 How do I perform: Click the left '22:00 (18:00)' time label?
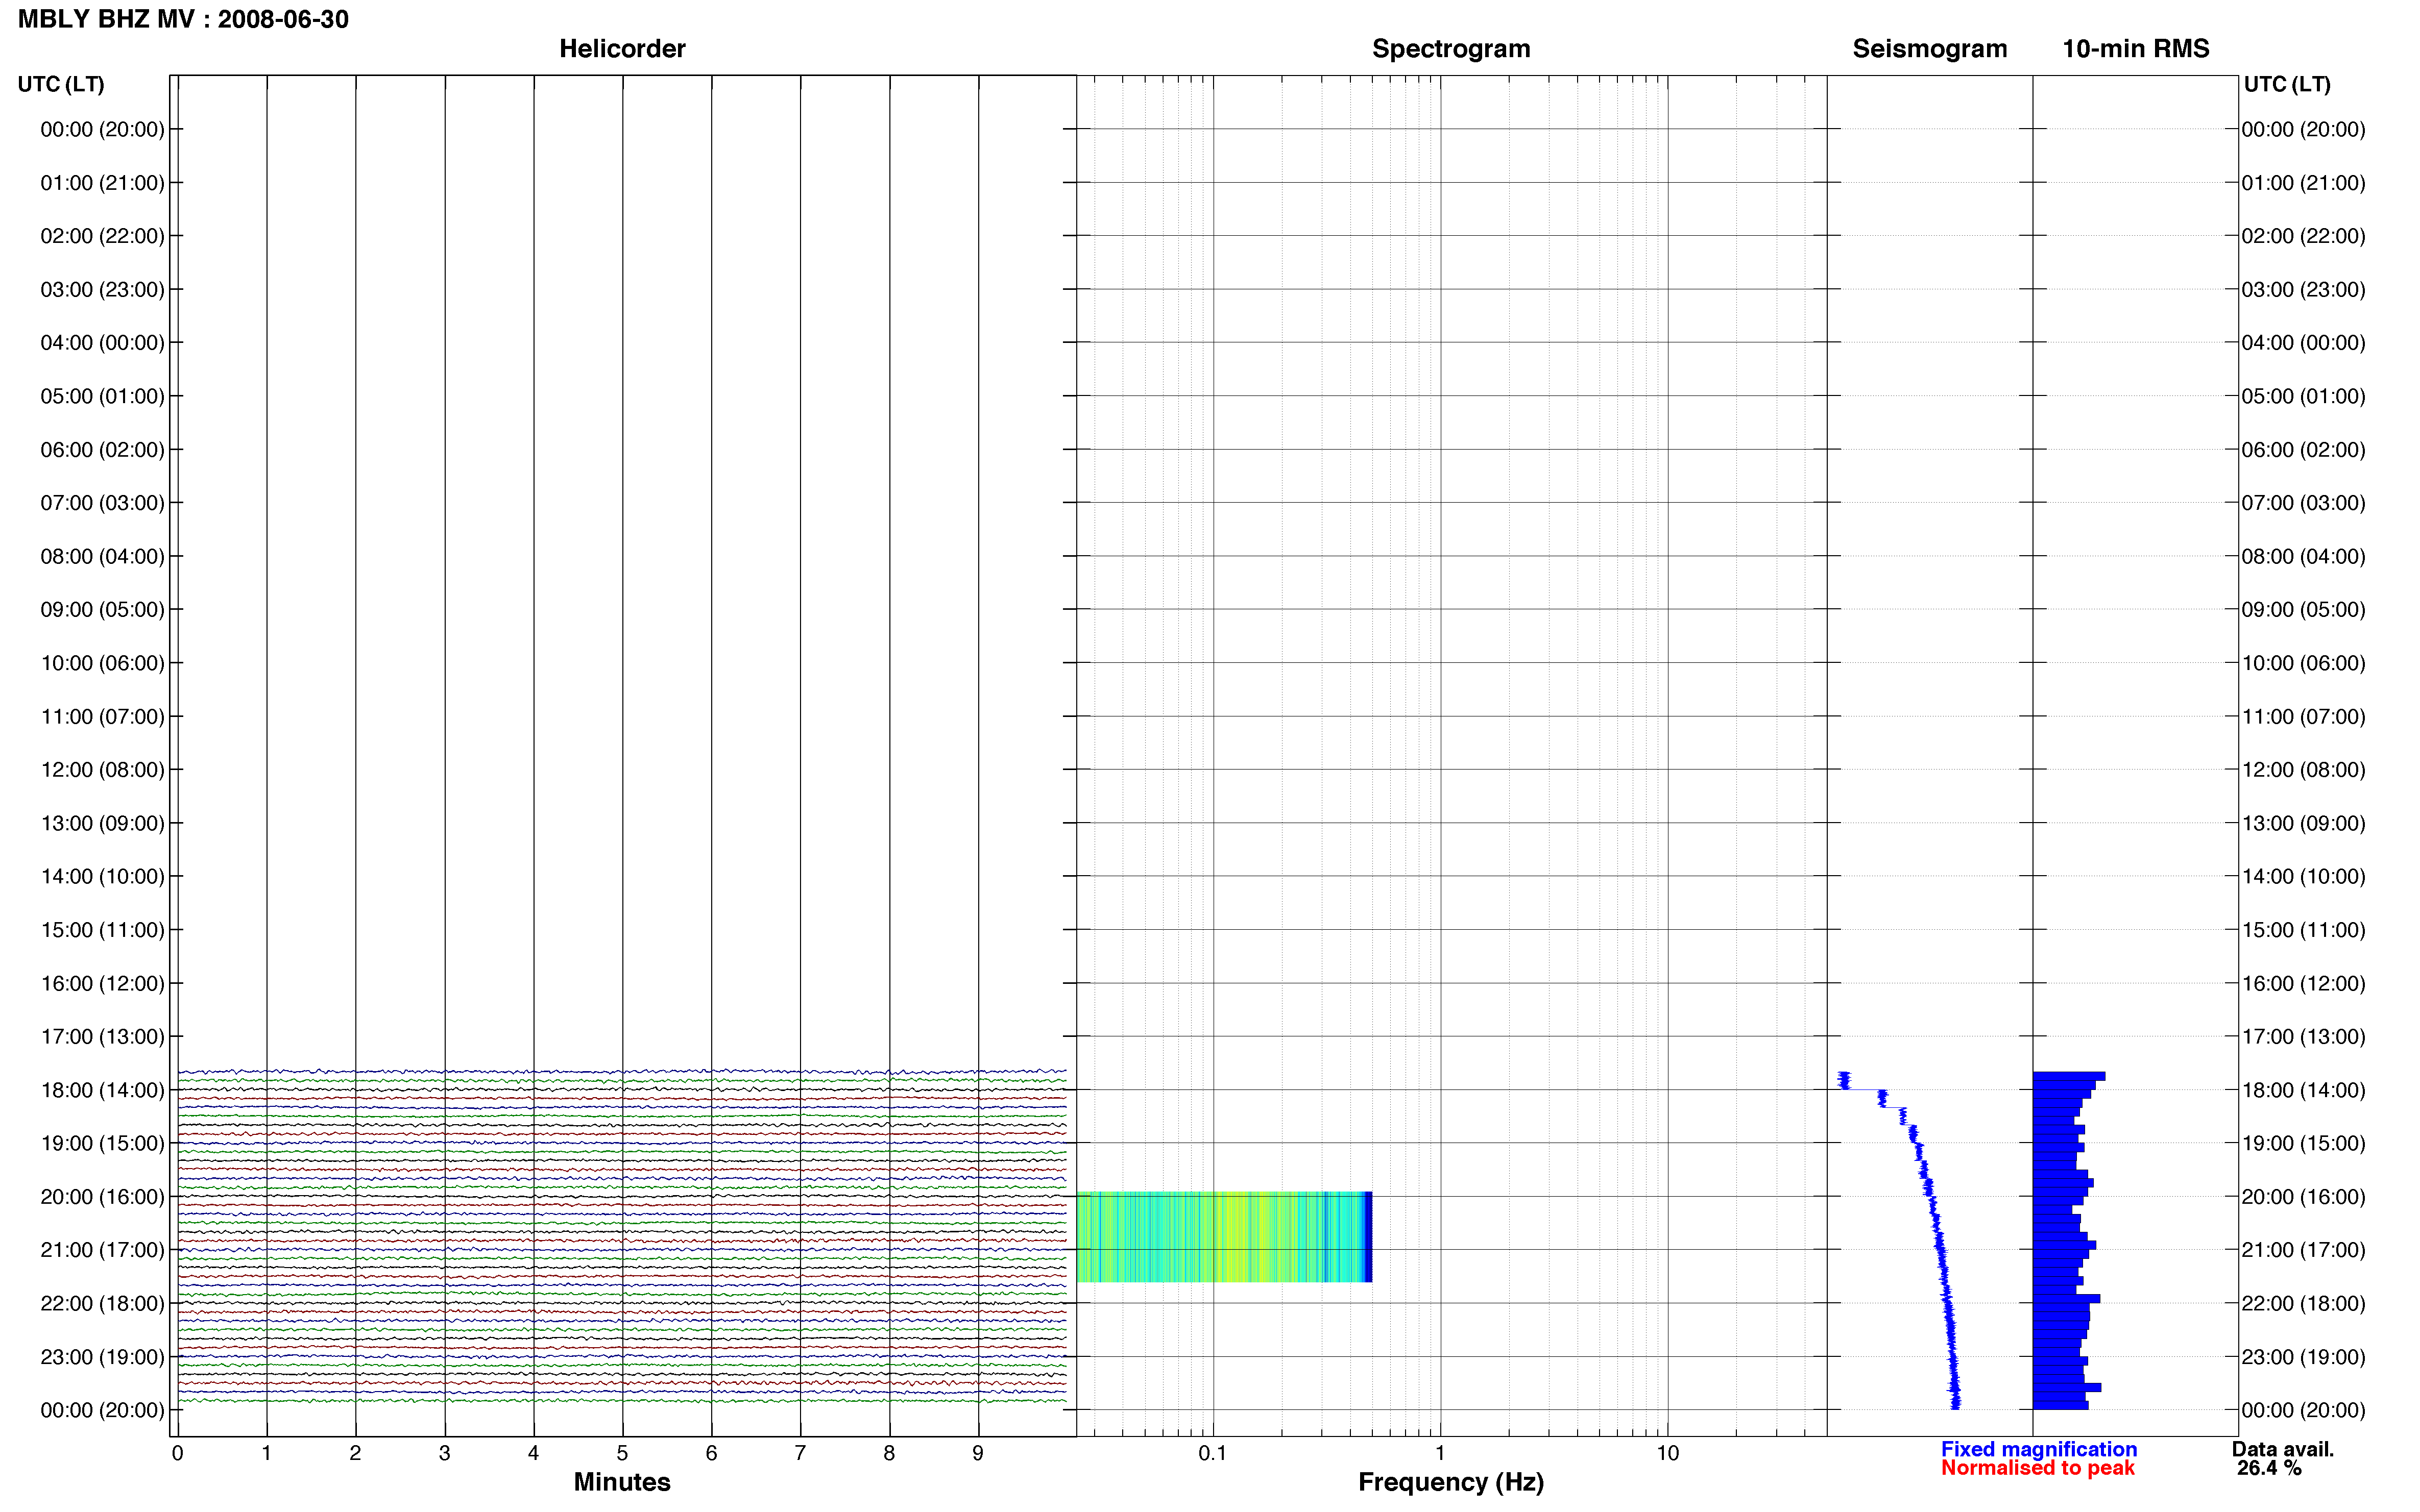(x=102, y=1304)
